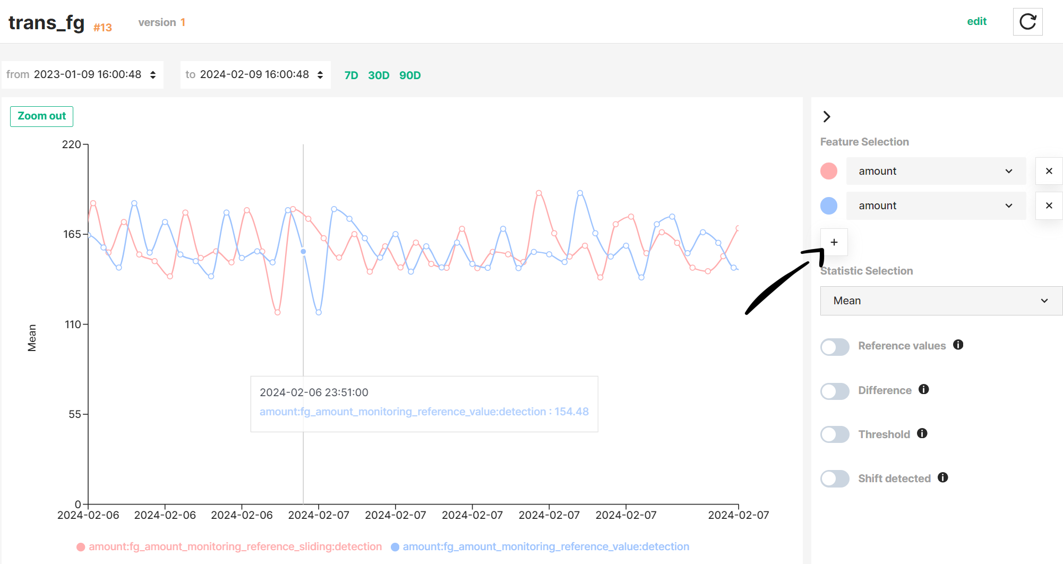The width and height of the screenshot is (1063, 564).
Task: Remove the first amount feature
Action: pos(1049,171)
